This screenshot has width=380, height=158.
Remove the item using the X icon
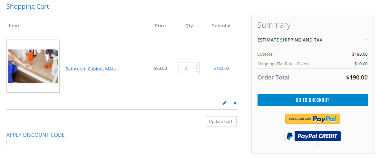235,103
